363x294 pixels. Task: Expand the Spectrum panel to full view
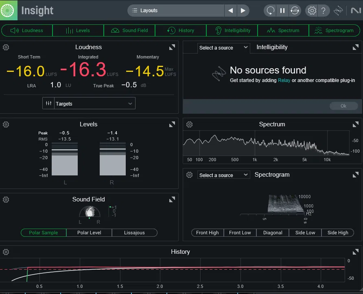click(356, 125)
